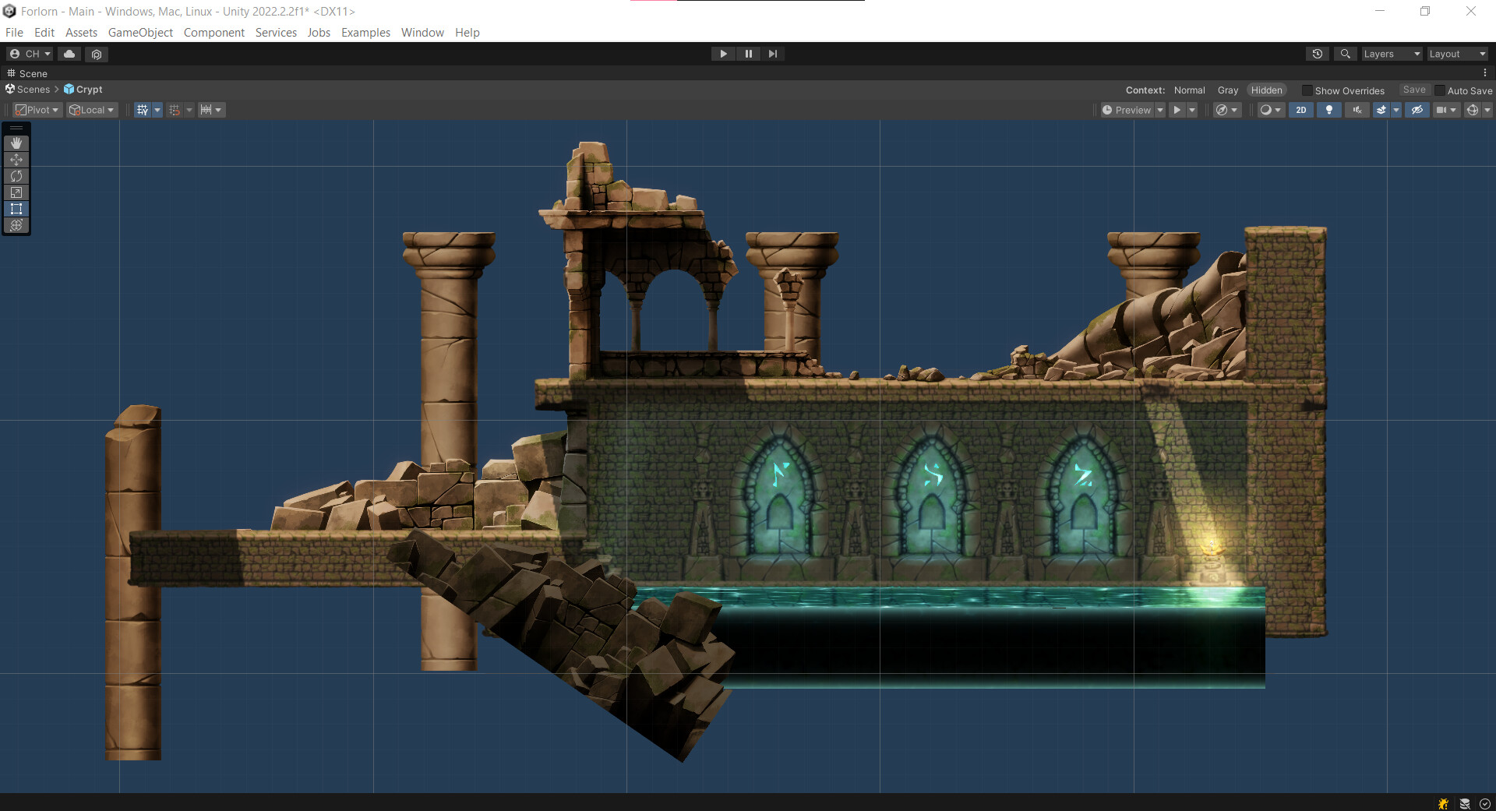Select the Move tool

pyautogui.click(x=16, y=160)
